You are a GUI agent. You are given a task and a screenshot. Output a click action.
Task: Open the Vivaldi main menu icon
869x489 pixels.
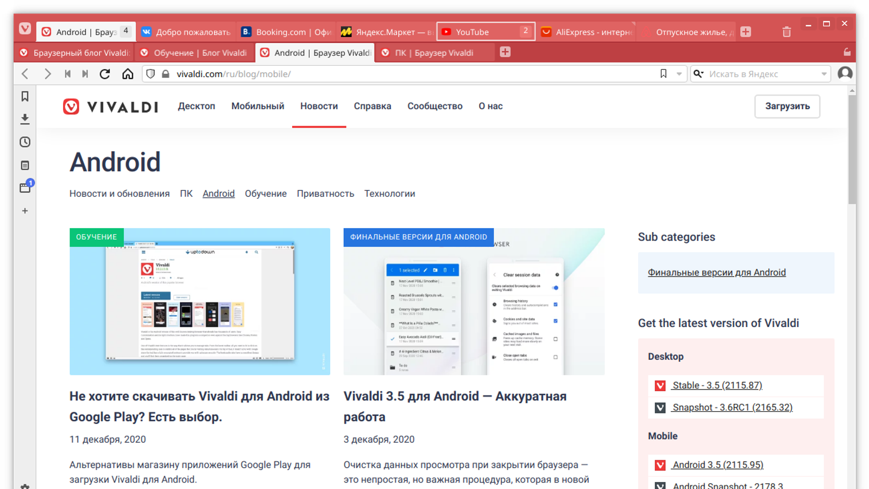[25, 28]
